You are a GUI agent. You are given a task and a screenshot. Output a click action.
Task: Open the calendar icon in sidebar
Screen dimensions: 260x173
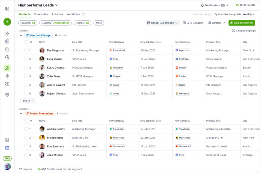click(x=7, y=49)
